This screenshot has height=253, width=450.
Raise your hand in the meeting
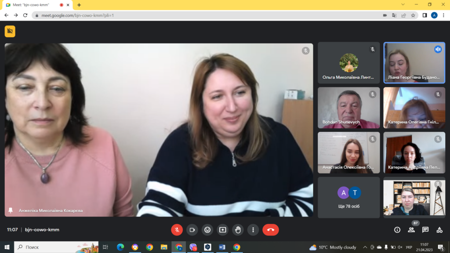click(238, 230)
